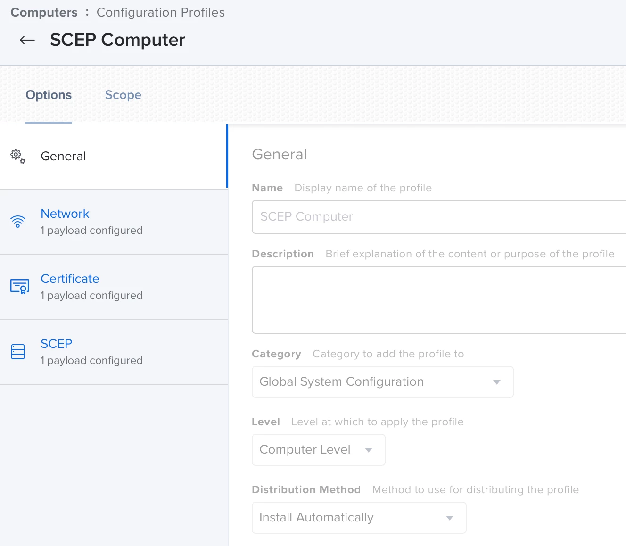Open the Certificate badge icon payload

click(x=20, y=286)
